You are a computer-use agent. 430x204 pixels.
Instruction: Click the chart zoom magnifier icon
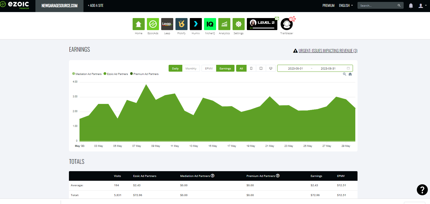coord(344,74)
